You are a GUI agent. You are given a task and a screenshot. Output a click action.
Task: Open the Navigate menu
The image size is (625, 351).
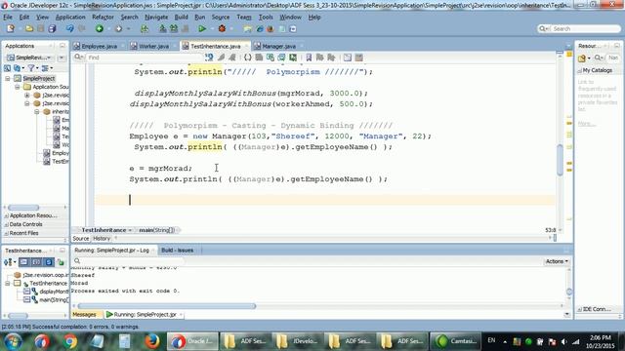pyautogui.click(x=156, y=18)
